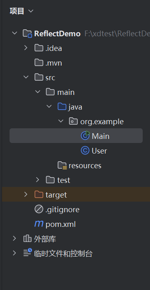Click the User class icon

[x=85, y=151]
